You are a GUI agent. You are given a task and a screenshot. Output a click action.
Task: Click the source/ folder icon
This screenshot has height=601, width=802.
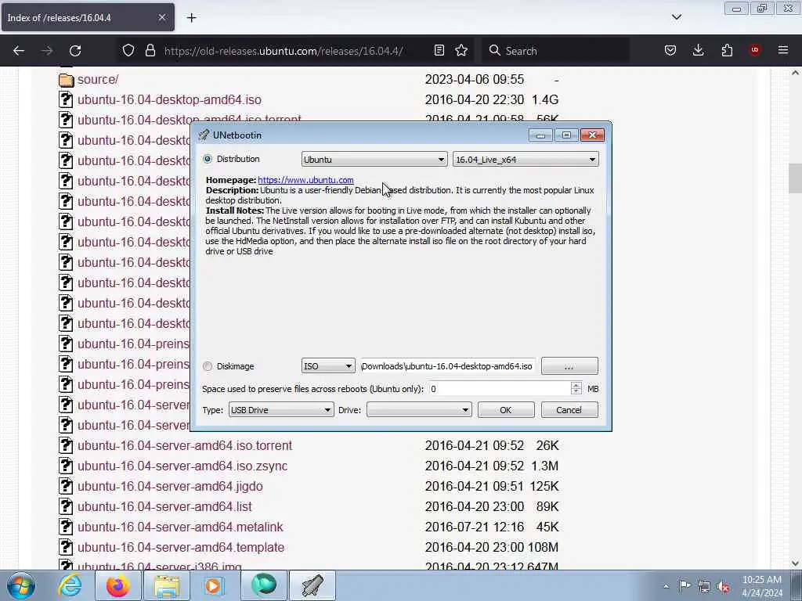66,80
